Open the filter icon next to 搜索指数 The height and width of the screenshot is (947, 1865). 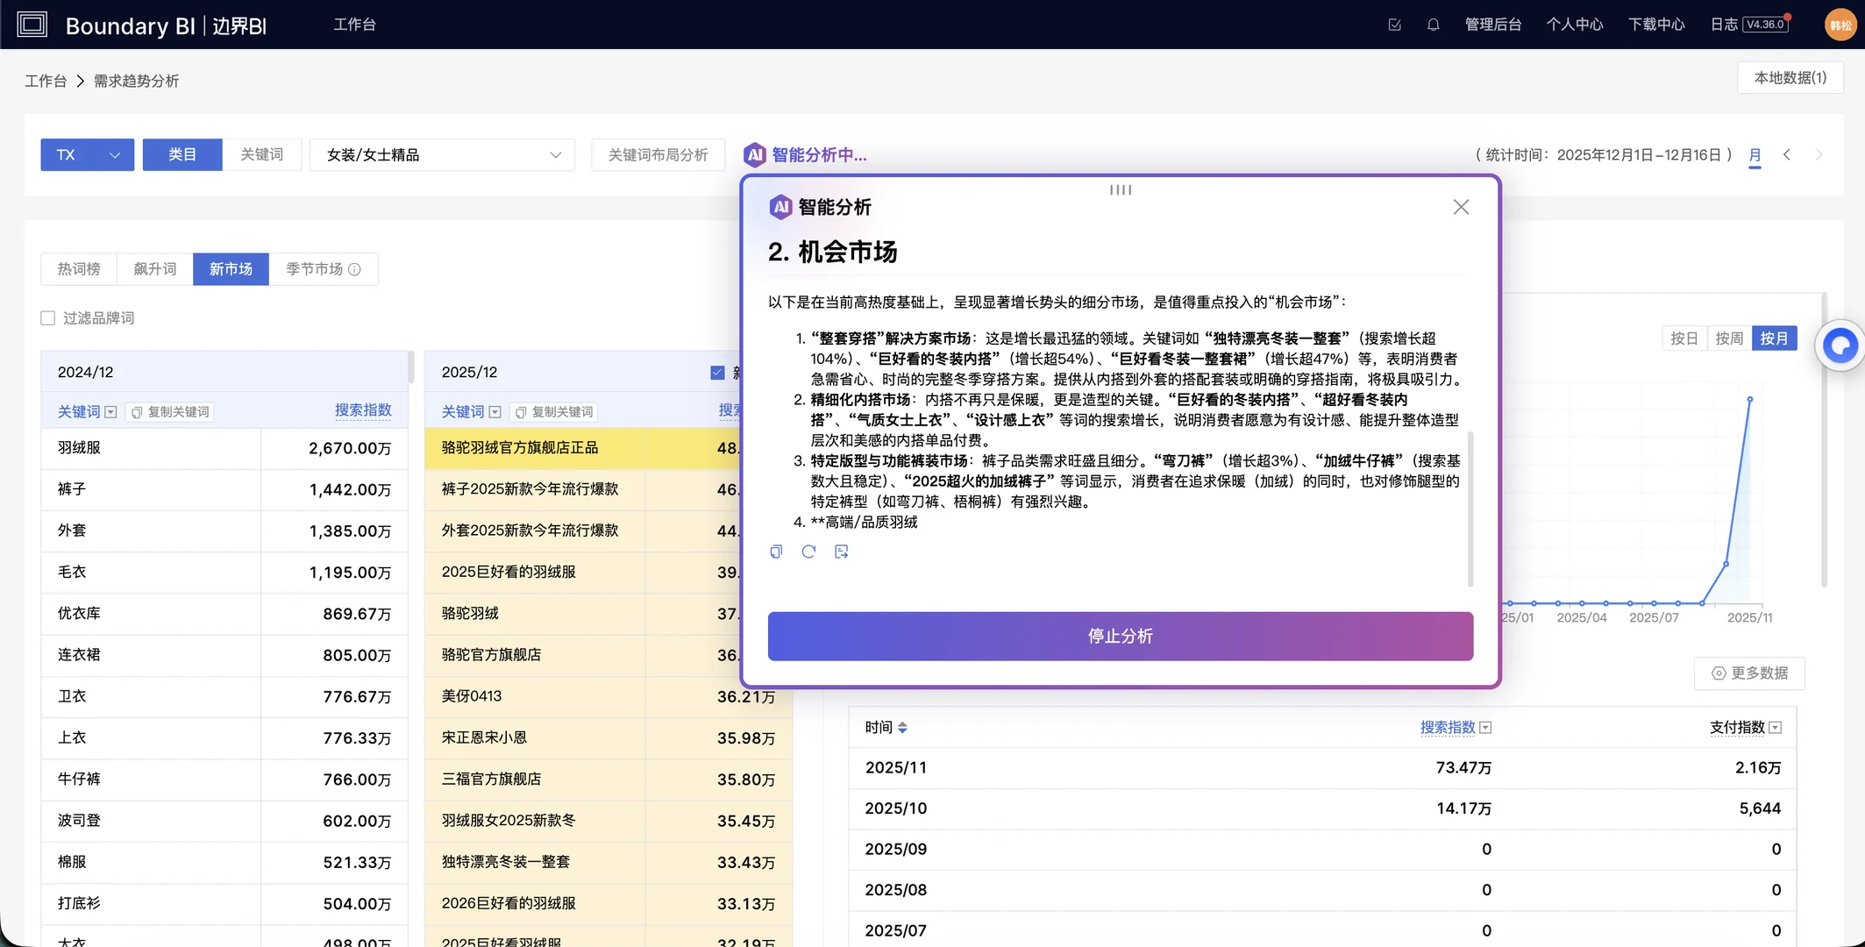pyautogui.click(x=1485, y=727)
